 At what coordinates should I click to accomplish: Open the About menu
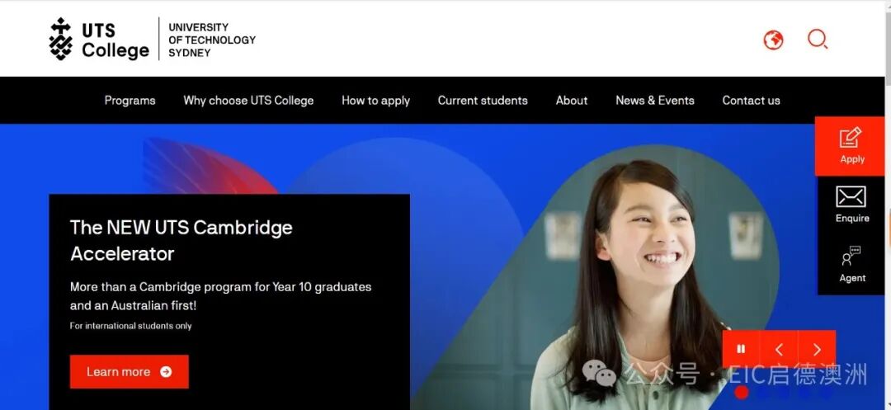click(x=572, y=101)
